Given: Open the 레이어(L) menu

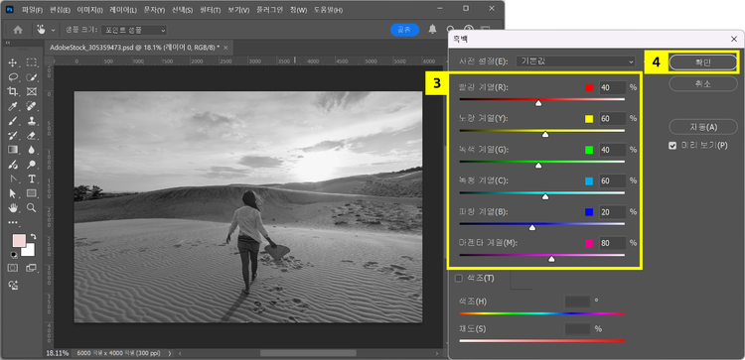Looking at the screenshot, I should 123,10.
